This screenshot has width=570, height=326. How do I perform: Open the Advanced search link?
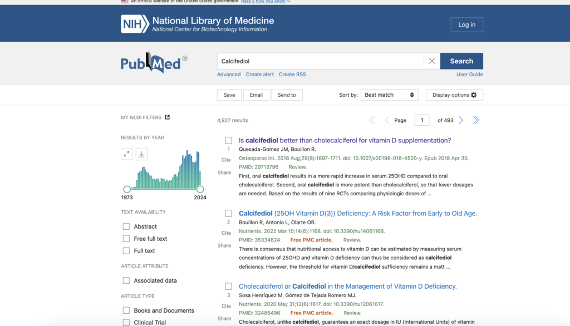229,75
